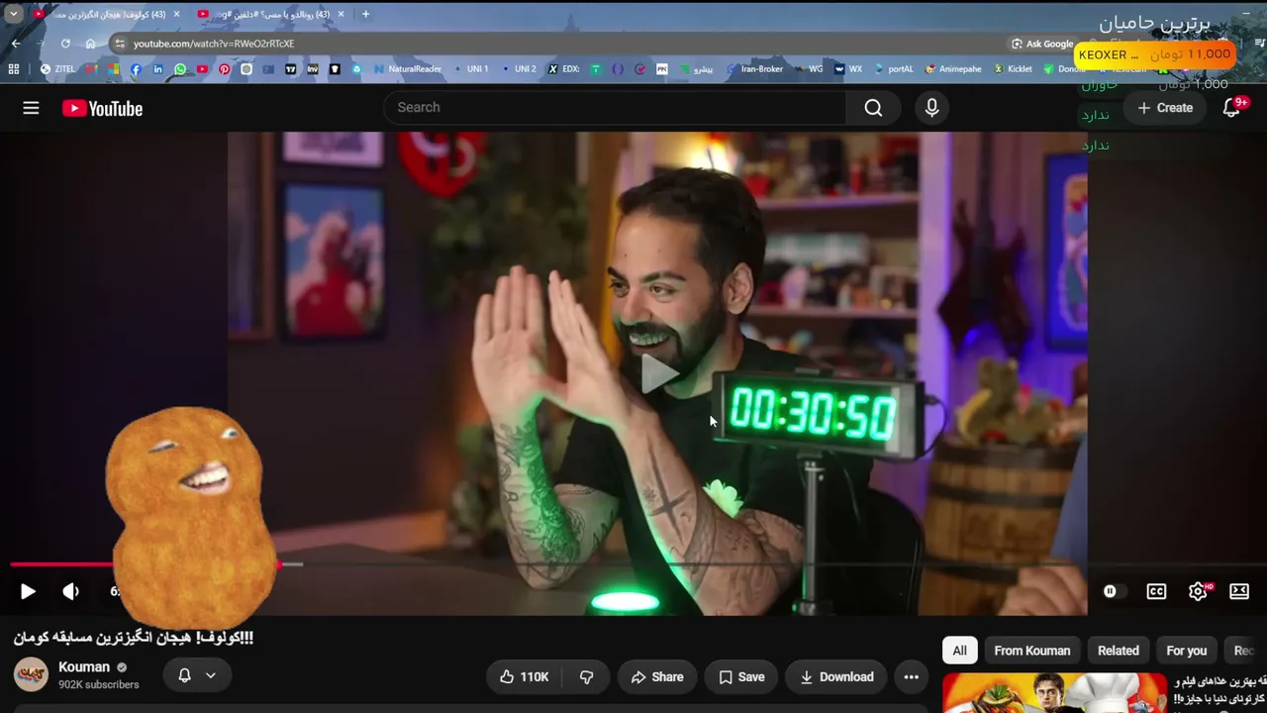Dislike the video thumbs-down
1267x713 pixels.
click(586, 677)
